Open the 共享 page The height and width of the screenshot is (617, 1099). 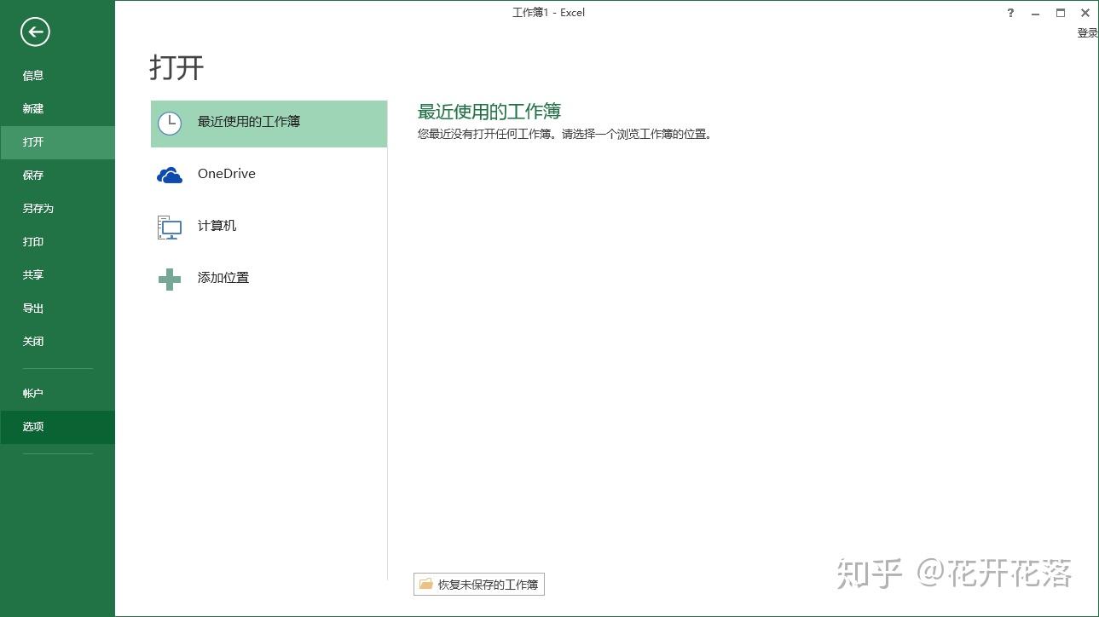[57, 274]
